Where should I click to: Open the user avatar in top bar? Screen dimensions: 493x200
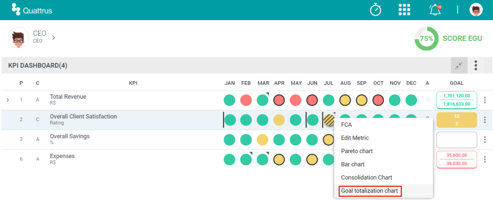click(476, 10)
